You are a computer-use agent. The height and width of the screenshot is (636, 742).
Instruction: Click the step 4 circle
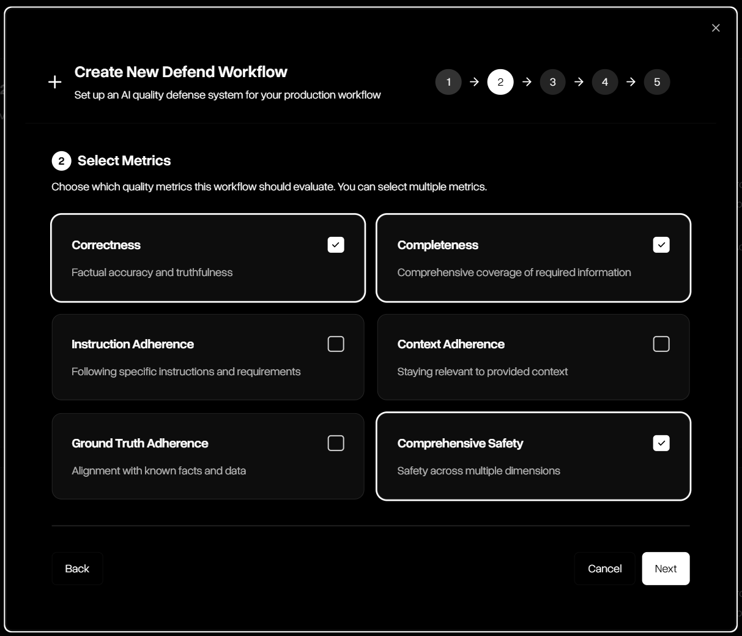tap(605, 81)
